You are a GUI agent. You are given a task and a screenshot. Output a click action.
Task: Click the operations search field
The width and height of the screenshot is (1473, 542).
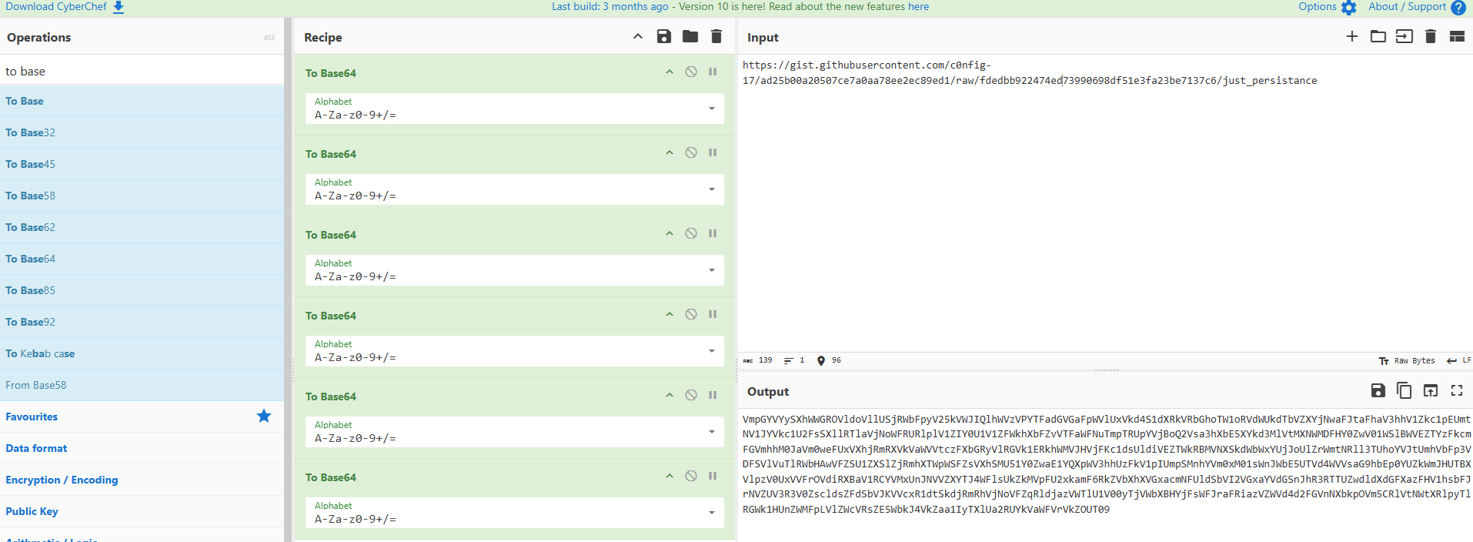click(142, 71)
